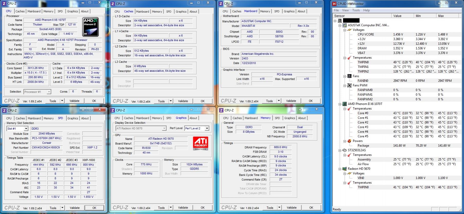
Task: Click Validate in the CPU-Z CPU window
Action: tap(74, 101)
